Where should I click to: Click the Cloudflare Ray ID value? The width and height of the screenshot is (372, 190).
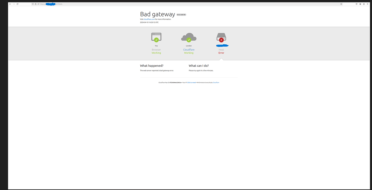tap(175, 83)
